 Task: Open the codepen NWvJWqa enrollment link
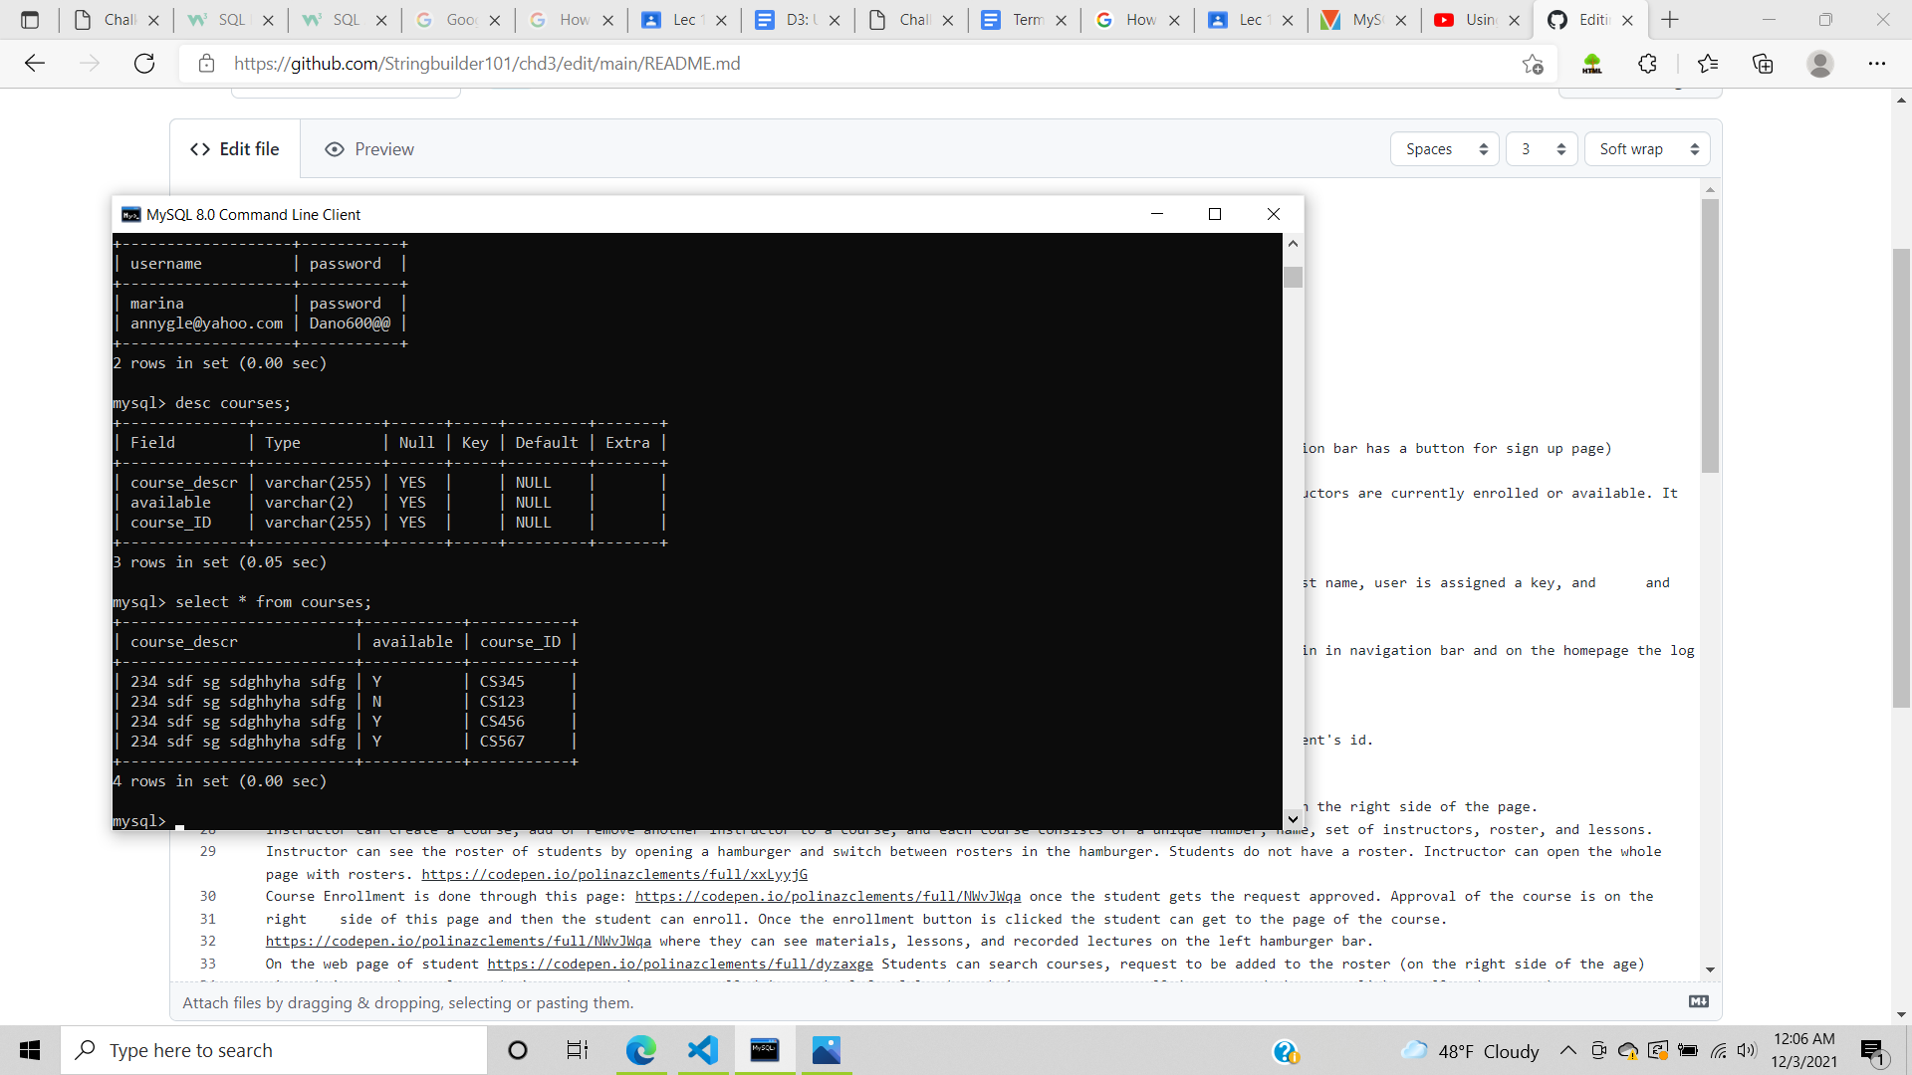[x=829, y=896]
